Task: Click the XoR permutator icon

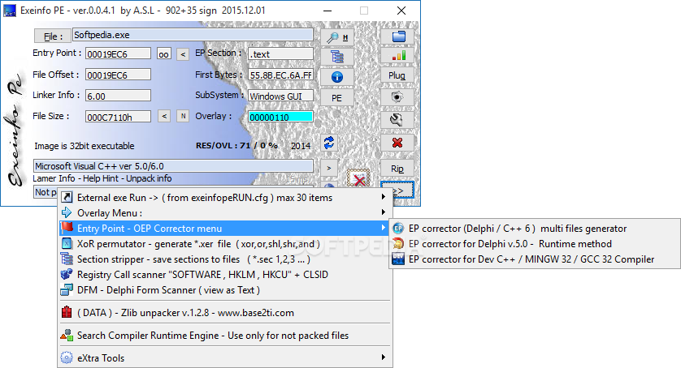Action: point(67,244)
